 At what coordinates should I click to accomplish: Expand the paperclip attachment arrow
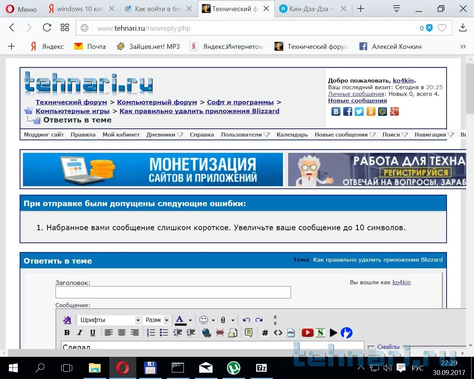[233, 320]
